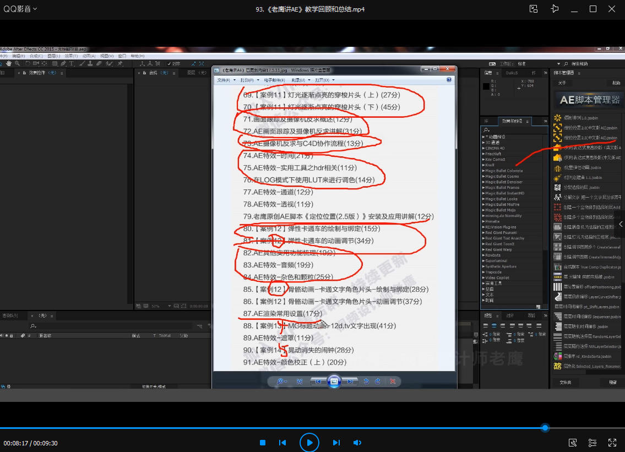Click the photo viewer zoom magnifier icon

pyautogui.click(x=281, y=381)
